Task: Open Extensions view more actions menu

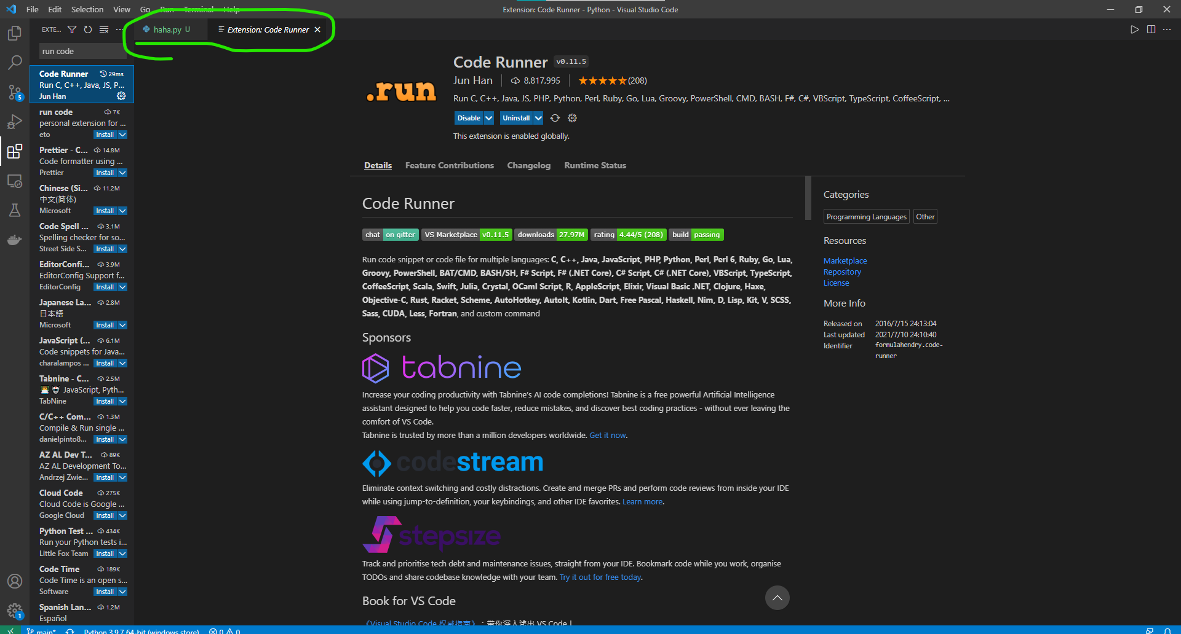Action: point(119,29)
